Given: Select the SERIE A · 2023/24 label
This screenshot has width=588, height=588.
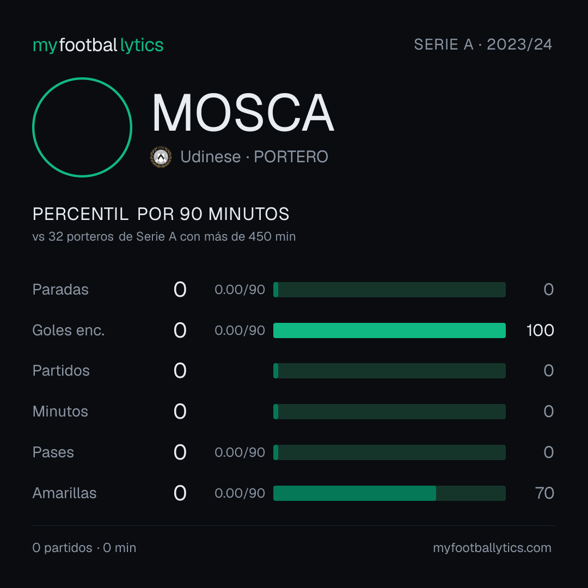Looking at the screenshot, I should pyautogui.click(x=483, y=45).
